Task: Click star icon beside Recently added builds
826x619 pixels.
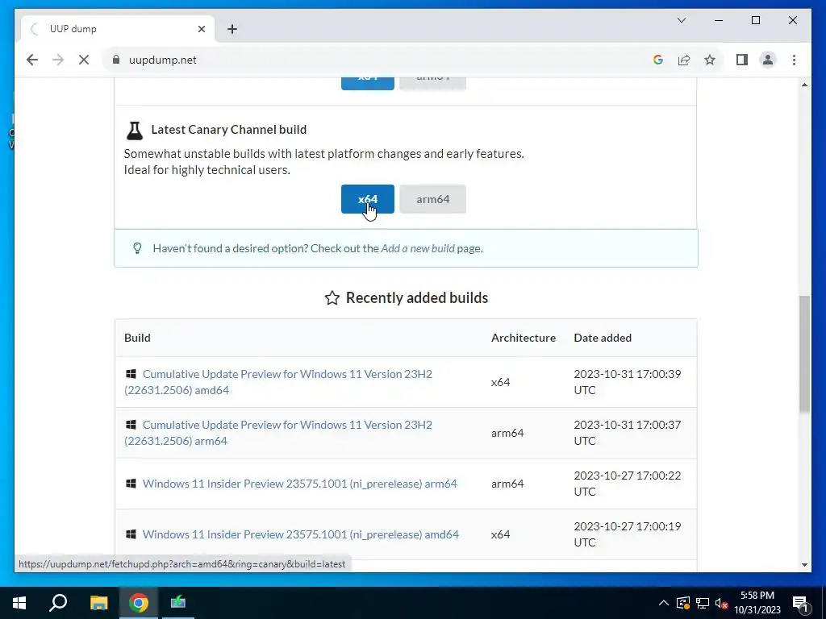Action: coord(332,298)
